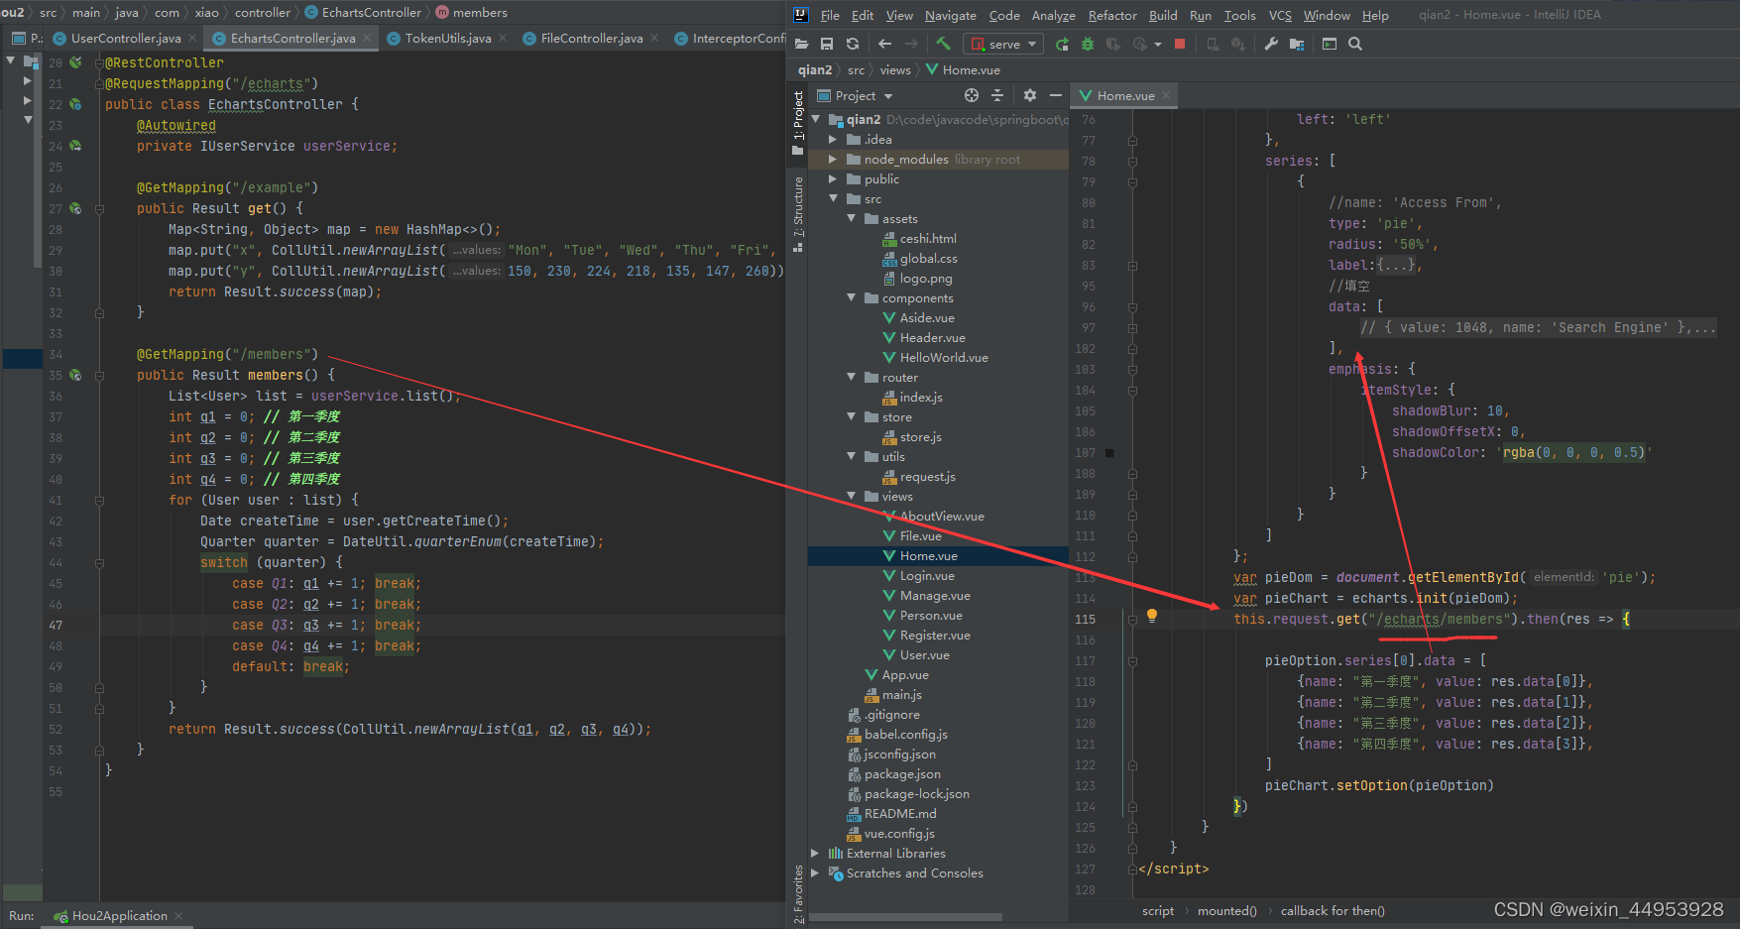Close the EchartsController.java tab
Image resolution: width=1740 pixels, height=929 pixels.
point(367,38)
